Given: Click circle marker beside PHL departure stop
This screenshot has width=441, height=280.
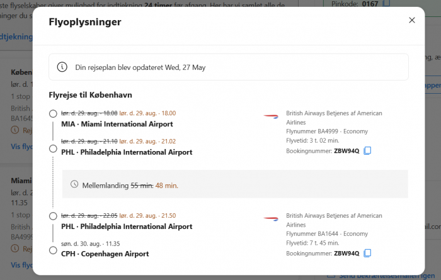Looking at the screenshot, I should click(53, 216).
